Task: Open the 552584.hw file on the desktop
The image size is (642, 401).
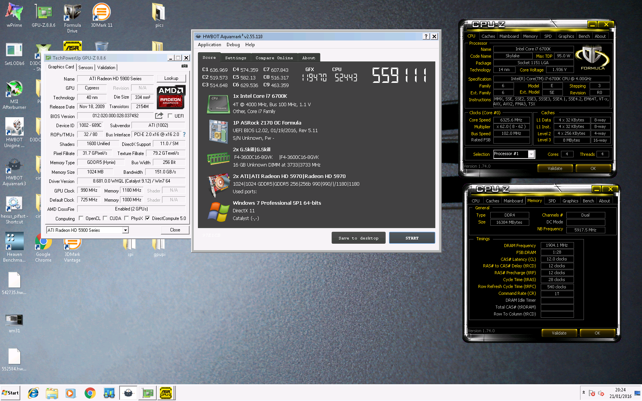Action: tap(14, 359)
